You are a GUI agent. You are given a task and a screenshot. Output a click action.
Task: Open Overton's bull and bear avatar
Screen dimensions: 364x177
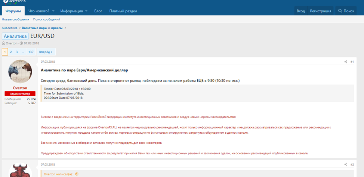20,71
